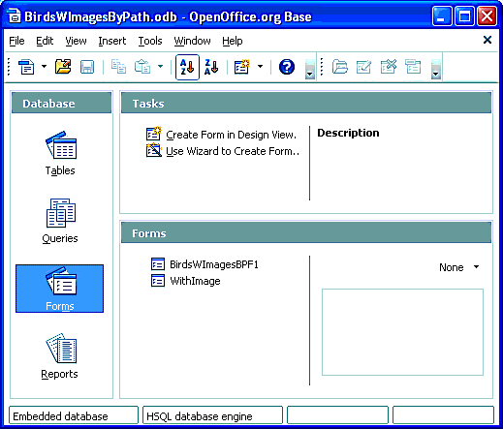The image size is (503, 429).
Task: Expand the second toolbar overflow arrow
Action: (436, 69)
